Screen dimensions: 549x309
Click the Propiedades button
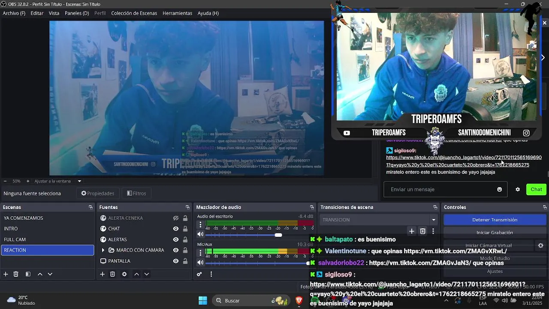(x=98, y=194)
